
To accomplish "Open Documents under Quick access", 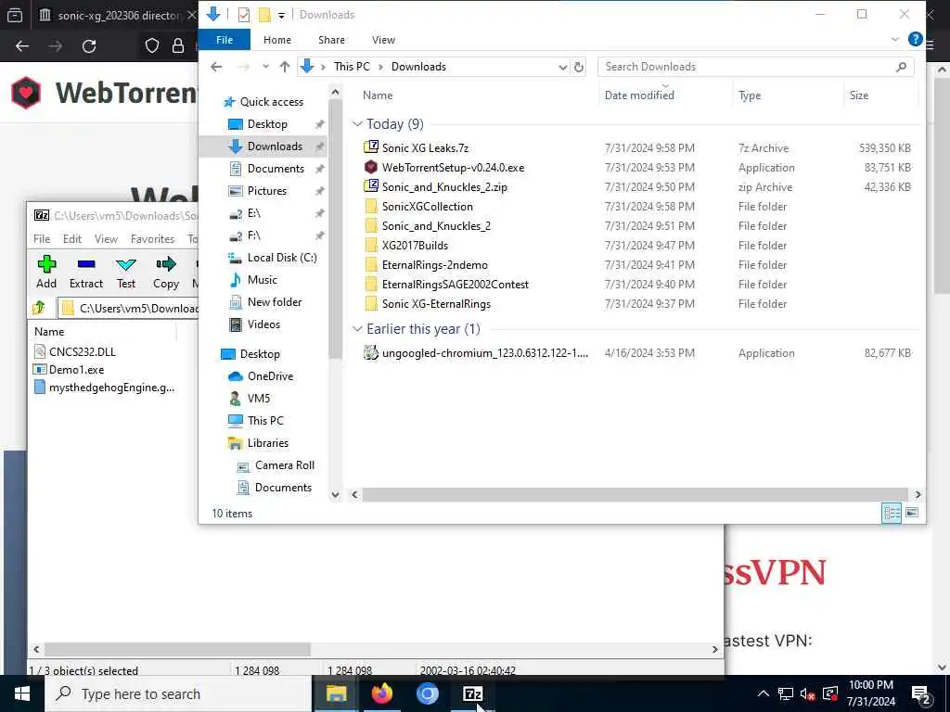I will coord(276,169).
